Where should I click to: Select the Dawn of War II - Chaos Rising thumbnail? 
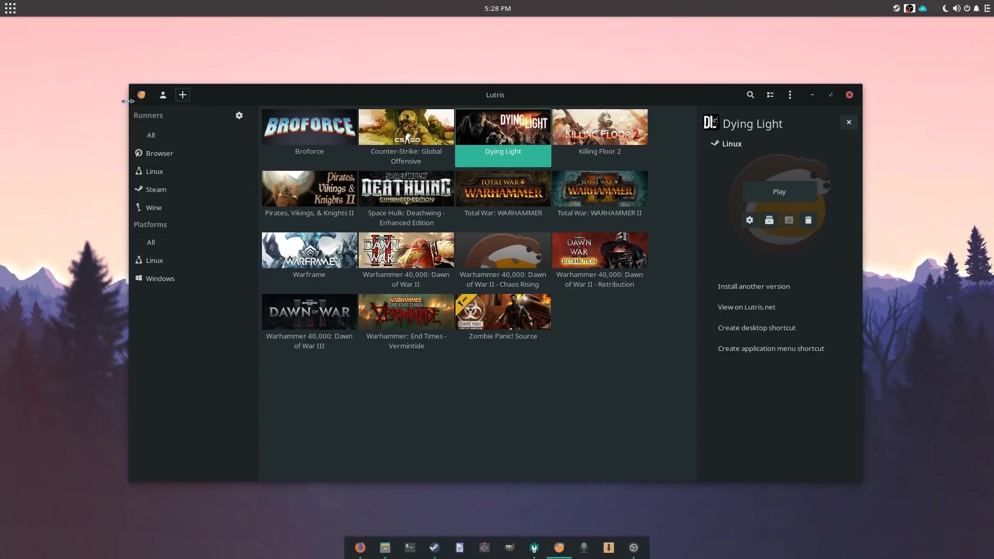(x=503, y=250)
